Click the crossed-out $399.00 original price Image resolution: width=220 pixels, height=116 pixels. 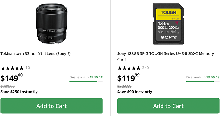(x=8, y=86)
